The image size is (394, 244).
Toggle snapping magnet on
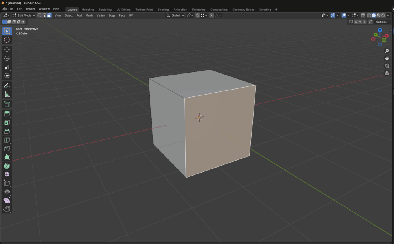(197, 15)
